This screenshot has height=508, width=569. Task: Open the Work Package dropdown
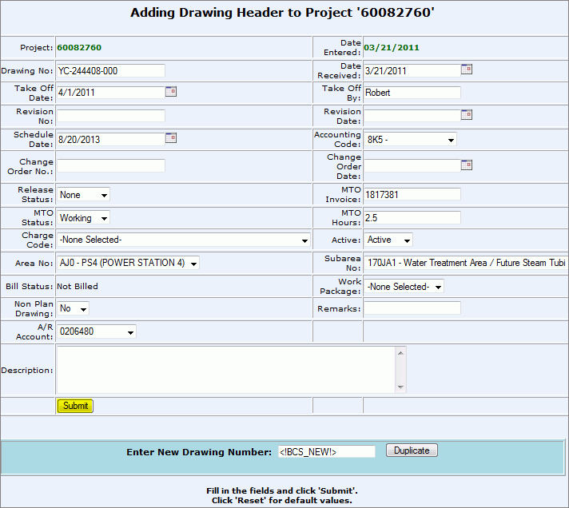[404, 286]
